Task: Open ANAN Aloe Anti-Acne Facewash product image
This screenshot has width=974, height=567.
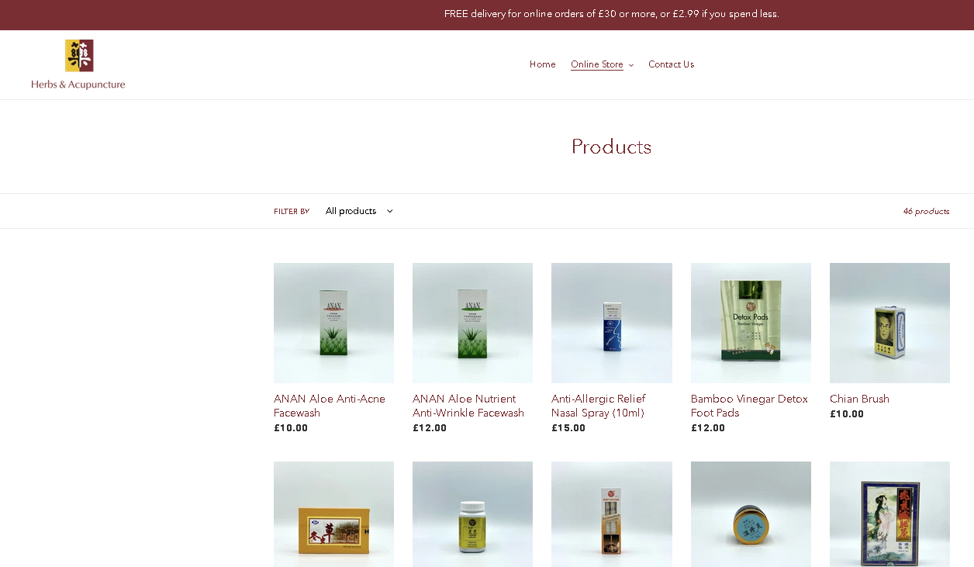Action: pyautogui.click(x=333, y=323)
